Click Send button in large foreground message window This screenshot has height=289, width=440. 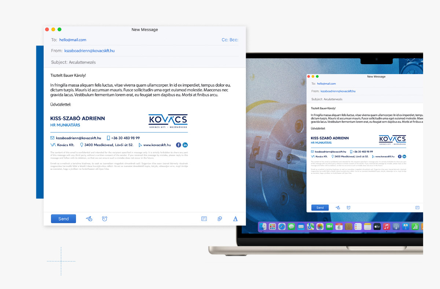[x=63, y=219]
